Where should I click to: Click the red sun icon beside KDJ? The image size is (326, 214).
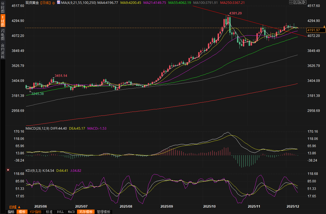coord(8,170)
